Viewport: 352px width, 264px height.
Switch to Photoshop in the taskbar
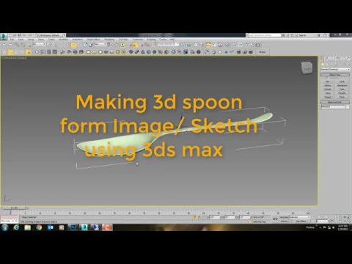click(x=73, y=227)
